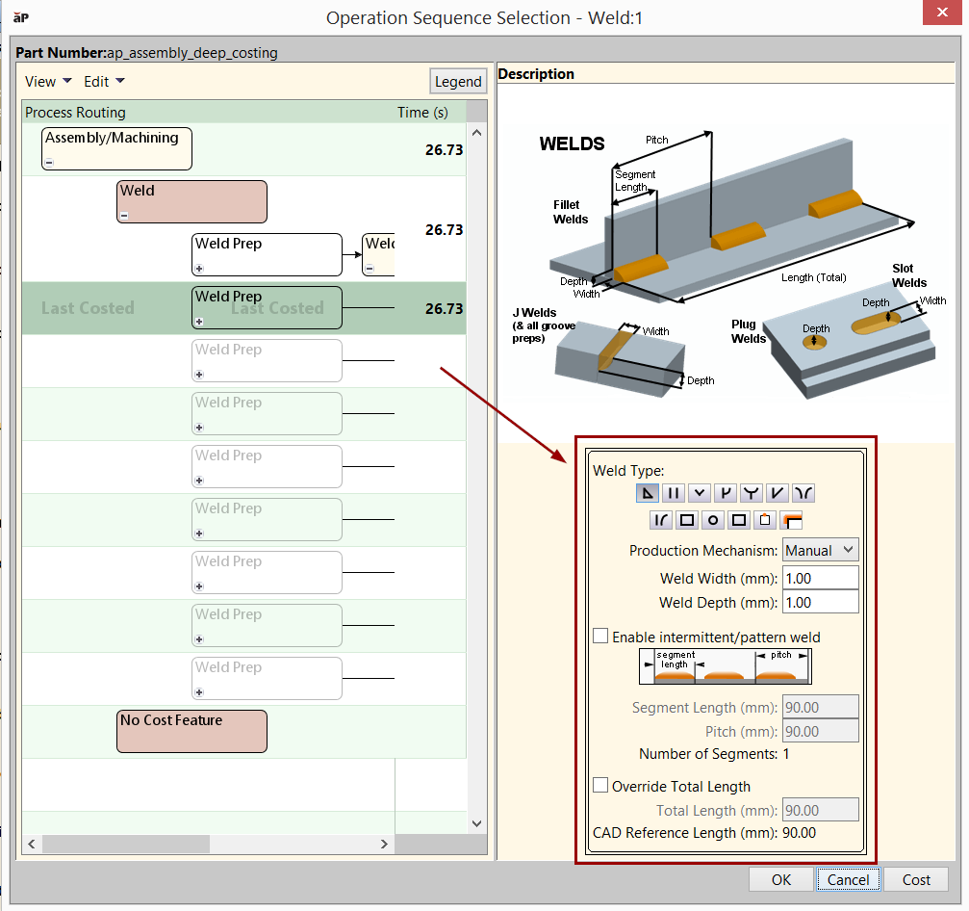Click the Weld Width input field
969x911 pixels.
click(x=820, y=578)
